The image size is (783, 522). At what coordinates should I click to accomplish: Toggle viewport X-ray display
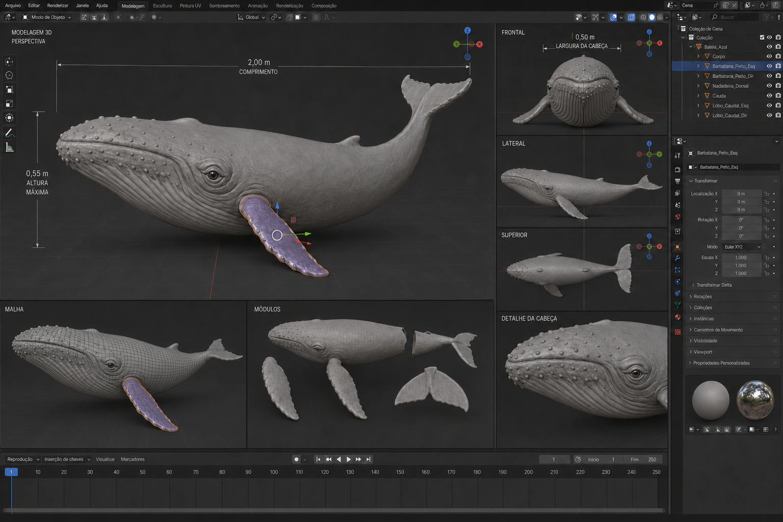pyautogui.click(x=631, y=17)
